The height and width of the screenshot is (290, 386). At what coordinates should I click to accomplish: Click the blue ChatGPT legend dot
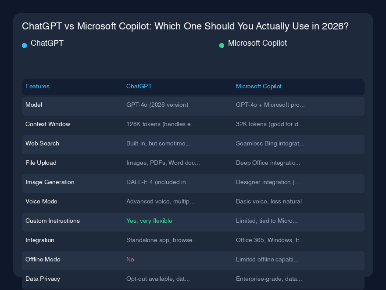[x=25, y=45]
